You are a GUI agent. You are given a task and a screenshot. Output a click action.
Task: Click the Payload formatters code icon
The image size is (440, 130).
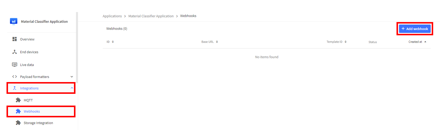pyautogui.click(x=14, y=77)
